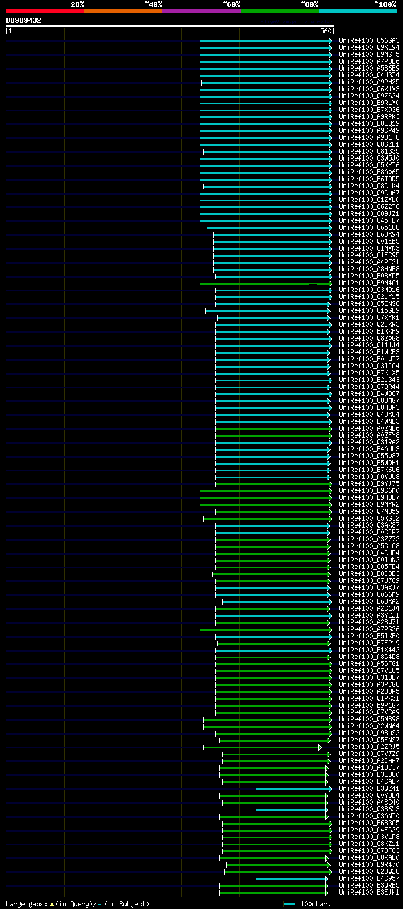This screenshot has height=909, width=403.
Task: Choose hit label UniRef100_A9SP49
Action: (369, 131)
